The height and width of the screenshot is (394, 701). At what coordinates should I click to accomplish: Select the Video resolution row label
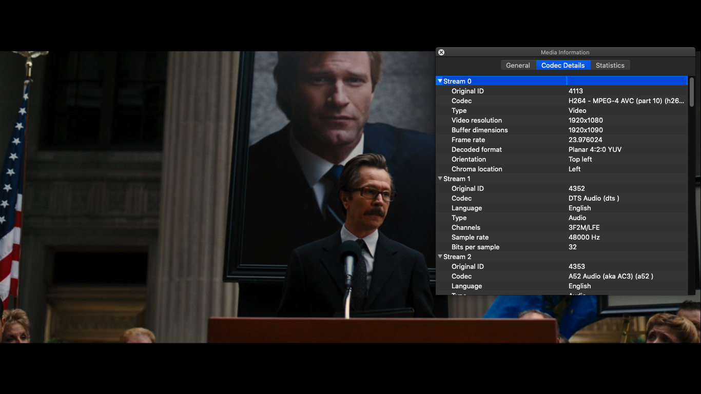tap(477, 120)
